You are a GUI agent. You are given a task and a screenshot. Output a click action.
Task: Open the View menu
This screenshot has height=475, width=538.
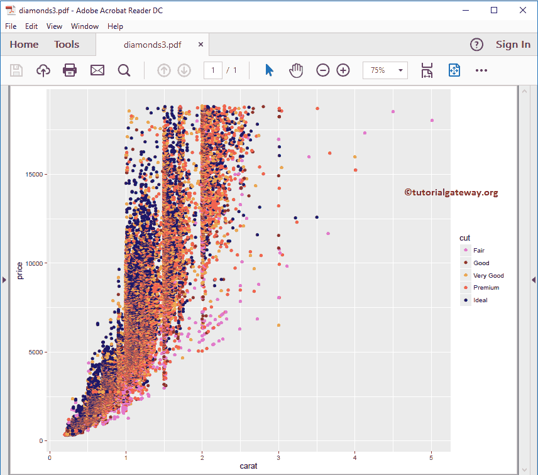tap(54, 26)
